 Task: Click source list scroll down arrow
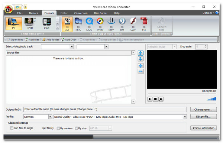(x=133, y=102)
